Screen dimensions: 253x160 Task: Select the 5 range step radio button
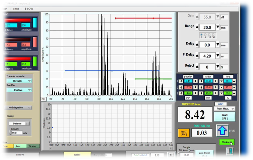pos(205,34)
